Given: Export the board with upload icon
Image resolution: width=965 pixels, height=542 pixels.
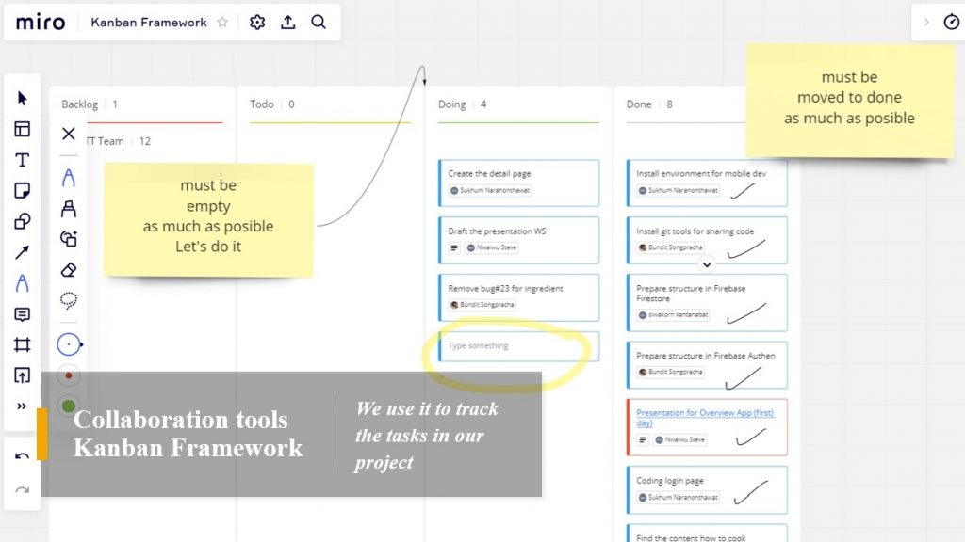Looking at the screenshot, I should point(288,23).
